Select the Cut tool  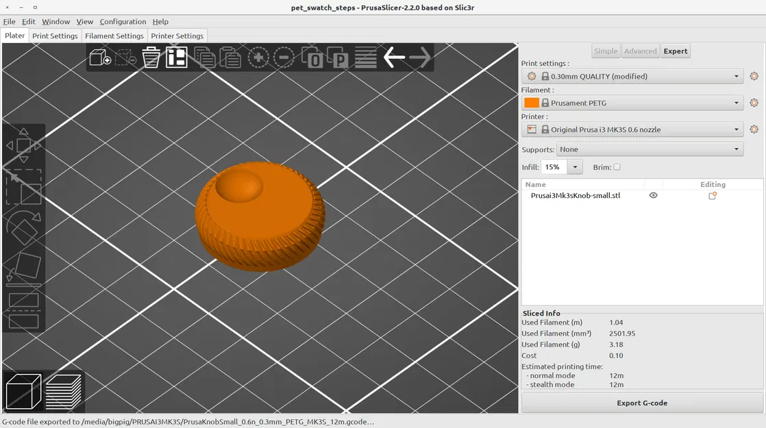[23, 310]
